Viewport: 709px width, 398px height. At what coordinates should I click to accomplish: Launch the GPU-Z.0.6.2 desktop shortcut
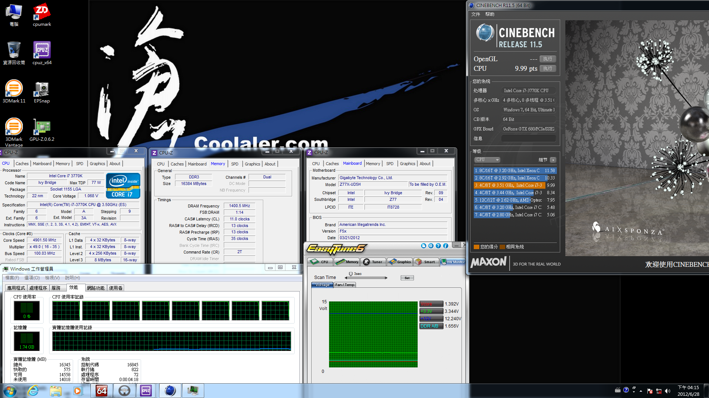[x=42, y=130]
